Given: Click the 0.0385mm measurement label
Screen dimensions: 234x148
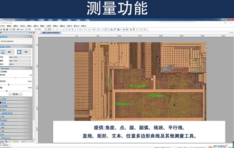Looking at the screenshot, I should point(156,96).
